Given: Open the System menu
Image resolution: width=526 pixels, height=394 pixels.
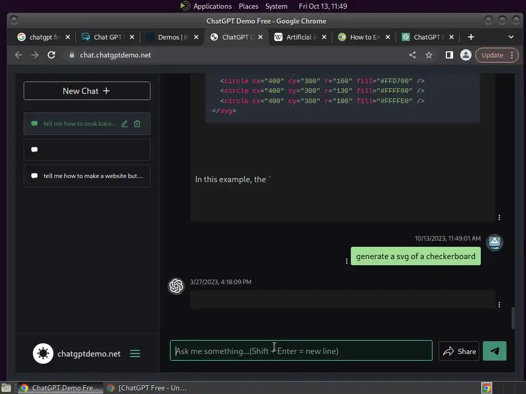Looking at the screenshot, I should 276,6.
